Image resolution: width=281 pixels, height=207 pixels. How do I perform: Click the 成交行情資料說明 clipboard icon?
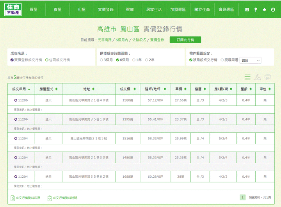pyautogui.click(x=50, y=198)
